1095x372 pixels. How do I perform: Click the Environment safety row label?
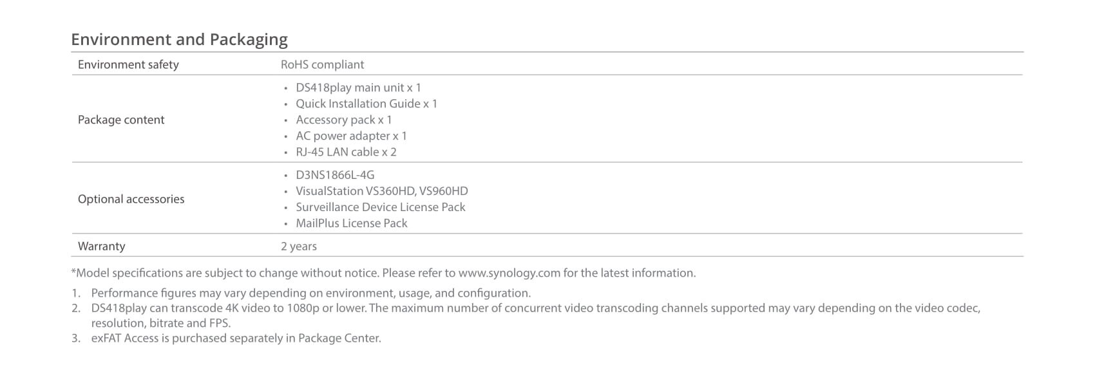(128, 64)
